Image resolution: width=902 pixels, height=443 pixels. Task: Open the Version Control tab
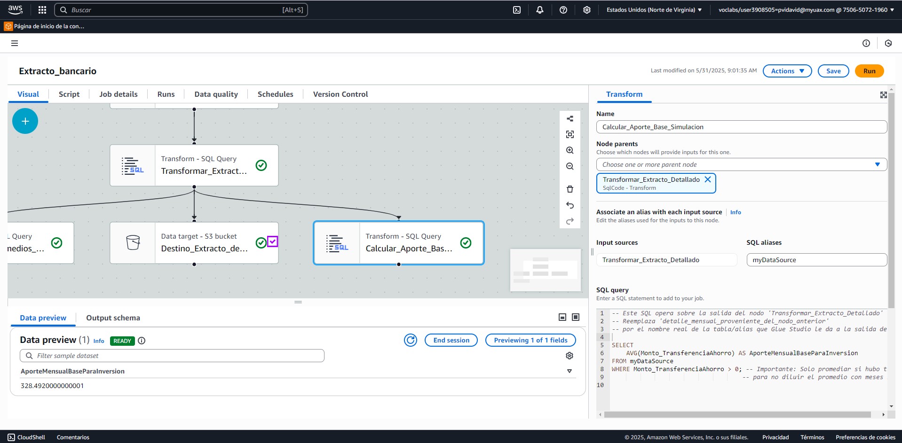[x=340, y=94]
